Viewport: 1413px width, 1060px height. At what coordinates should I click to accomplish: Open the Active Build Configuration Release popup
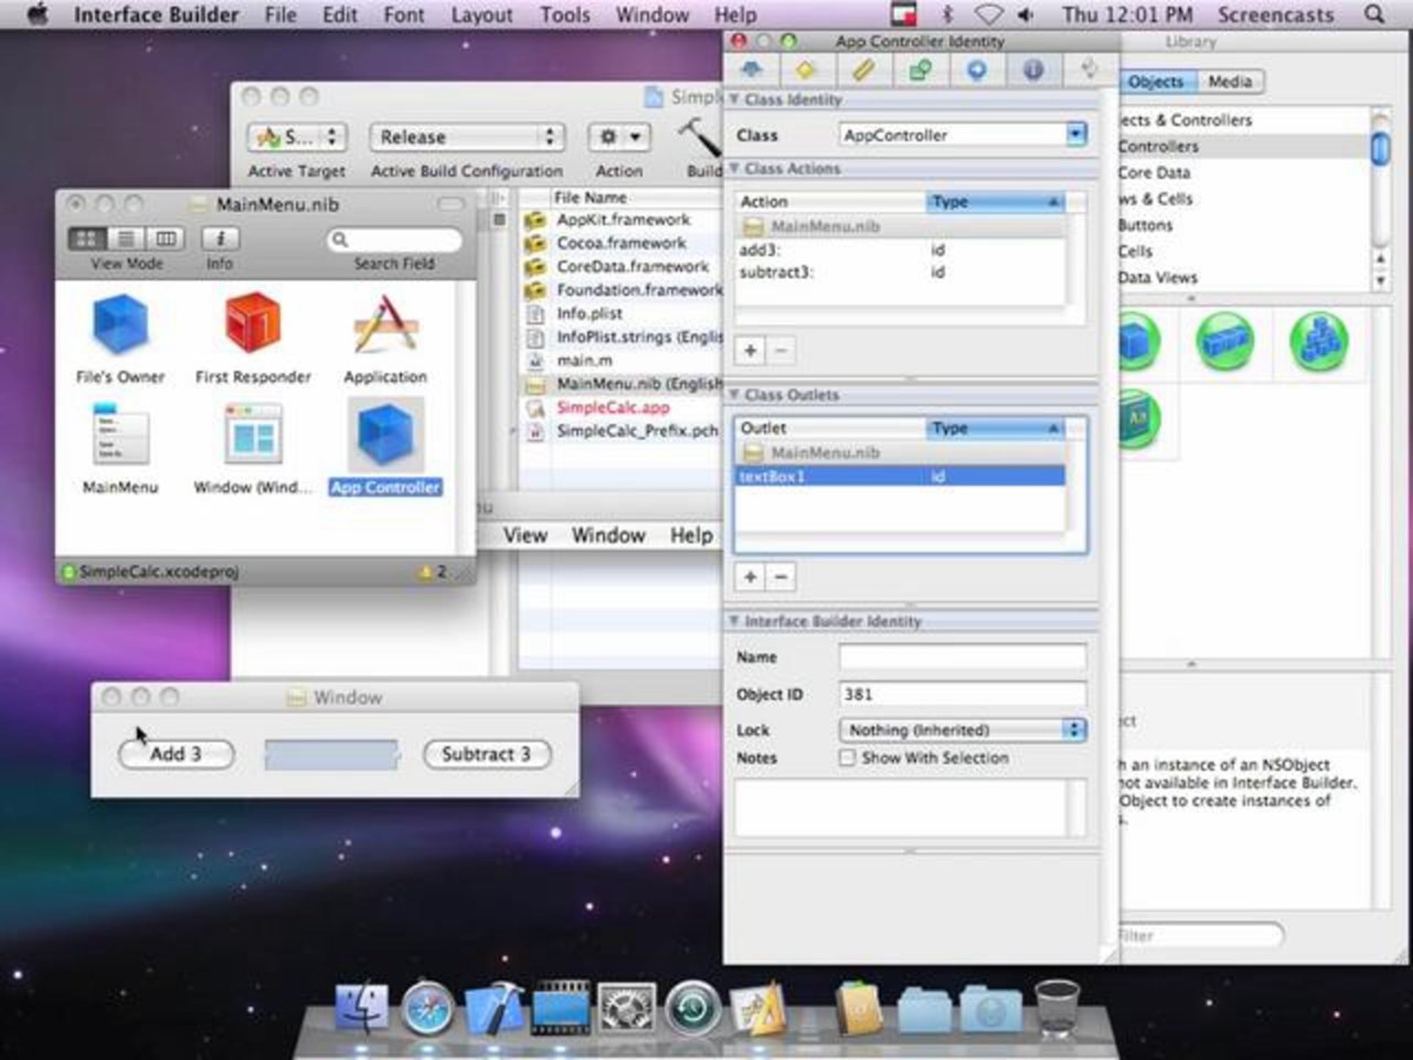point(467,137)
